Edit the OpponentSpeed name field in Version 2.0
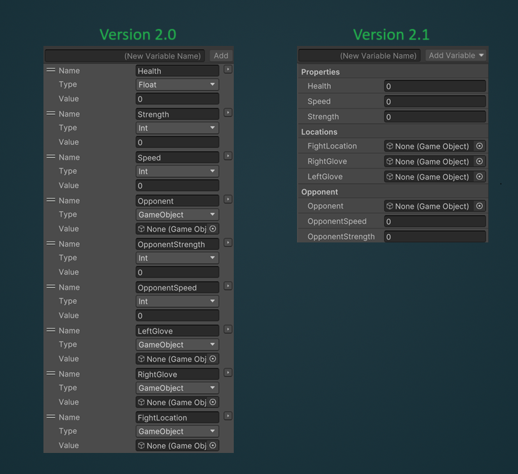The height and width of the screenshot is (474, 518). (178, 288)
